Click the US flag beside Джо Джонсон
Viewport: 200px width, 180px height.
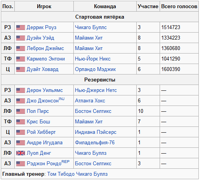coord(21,101)
